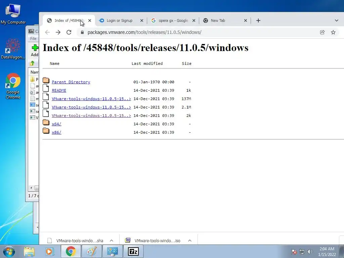Click the x64 folder icon
344x258 pixels.
click(46, 122)
